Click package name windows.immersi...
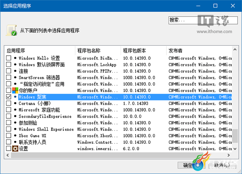Viewport: 242px width, 174px height. tap(97, 149)
